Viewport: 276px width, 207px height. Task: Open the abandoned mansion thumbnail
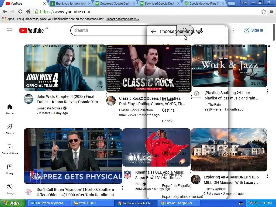[229, 150]
